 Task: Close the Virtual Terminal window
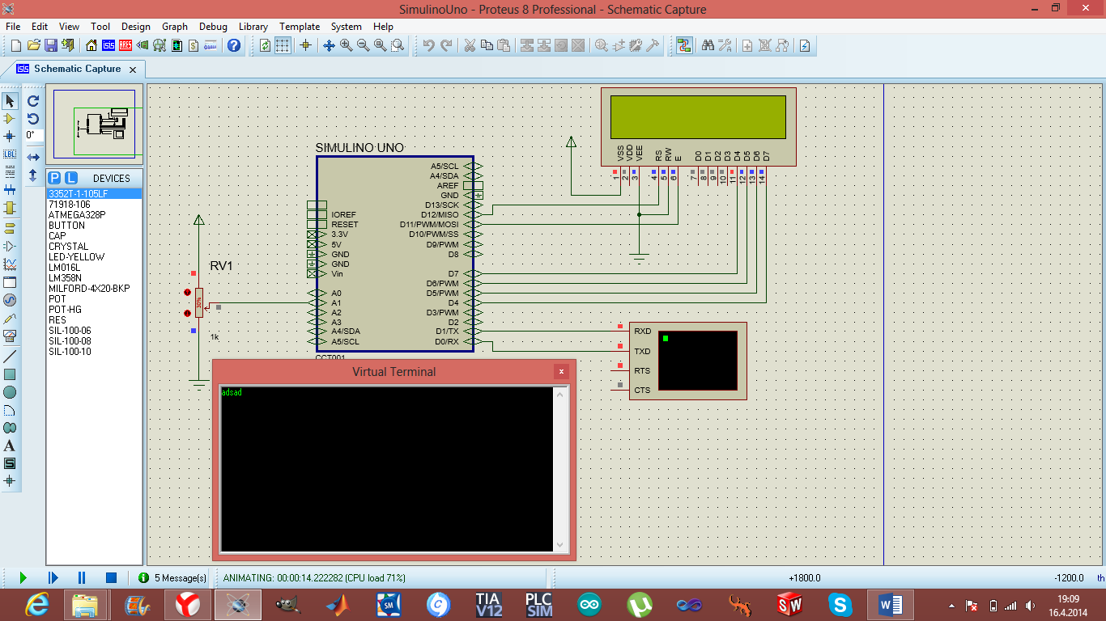(561, 372)
